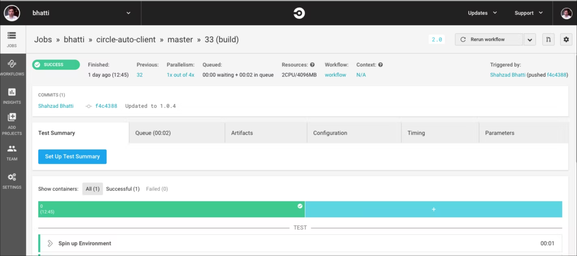This screenshot has width=577, height=256.
Task: Open the Insights sidebar section
Action: (12, 96)
